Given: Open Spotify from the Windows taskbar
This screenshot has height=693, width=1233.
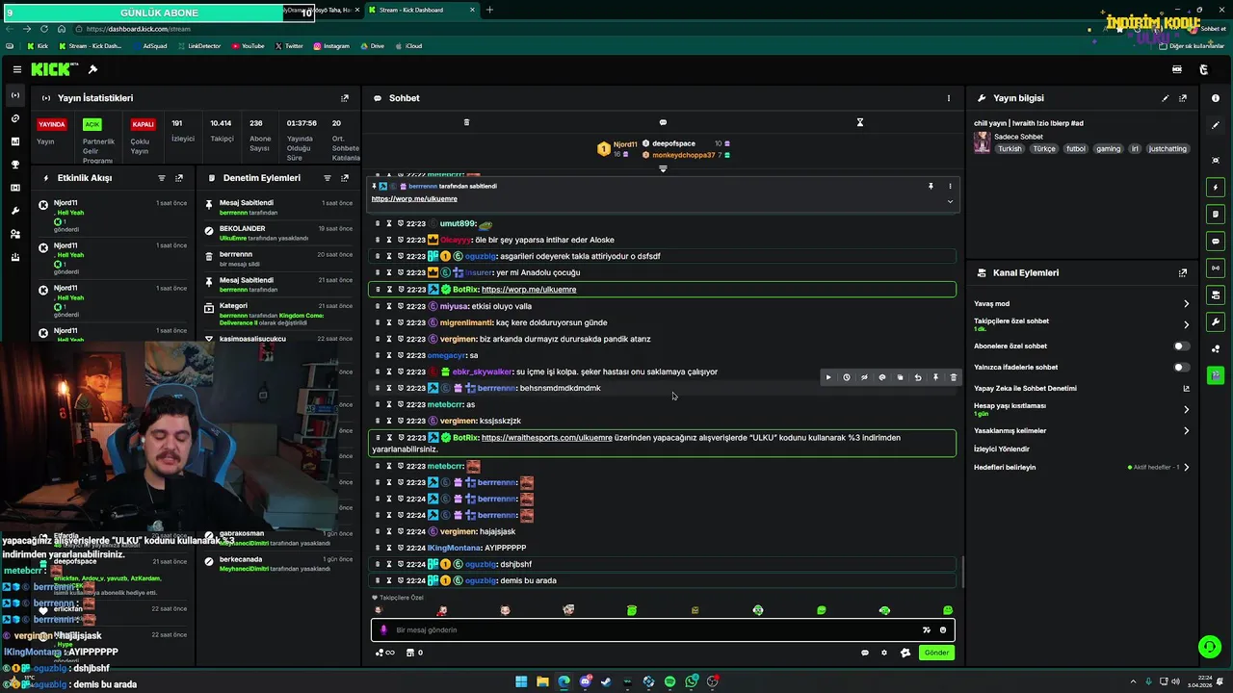Looking at the screenshot, I should pyautogui.click(x=669, y=681).
